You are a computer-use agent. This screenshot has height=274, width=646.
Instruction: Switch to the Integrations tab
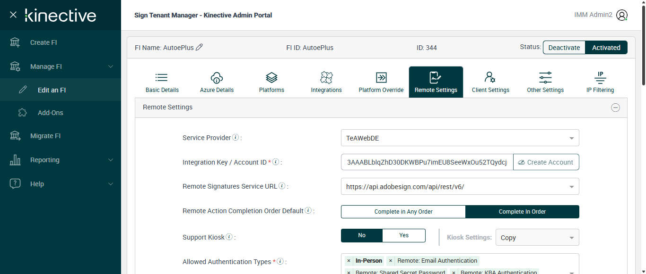point(326,82)
